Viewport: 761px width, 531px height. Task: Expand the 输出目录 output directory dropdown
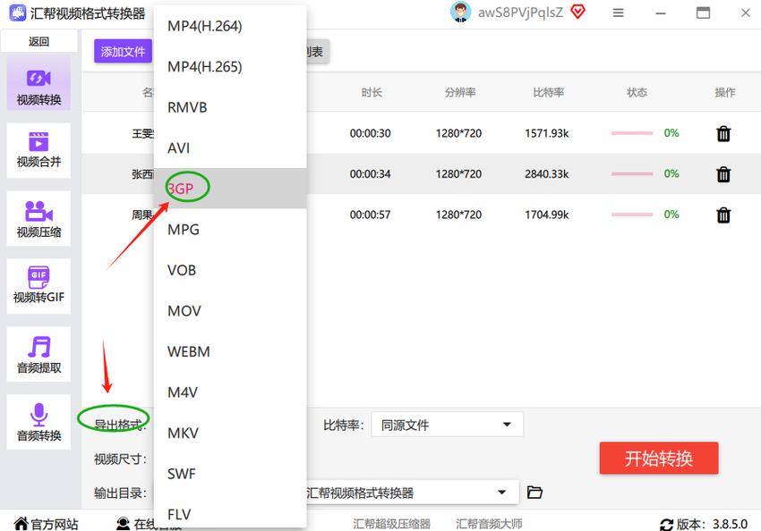pos(500,493)
